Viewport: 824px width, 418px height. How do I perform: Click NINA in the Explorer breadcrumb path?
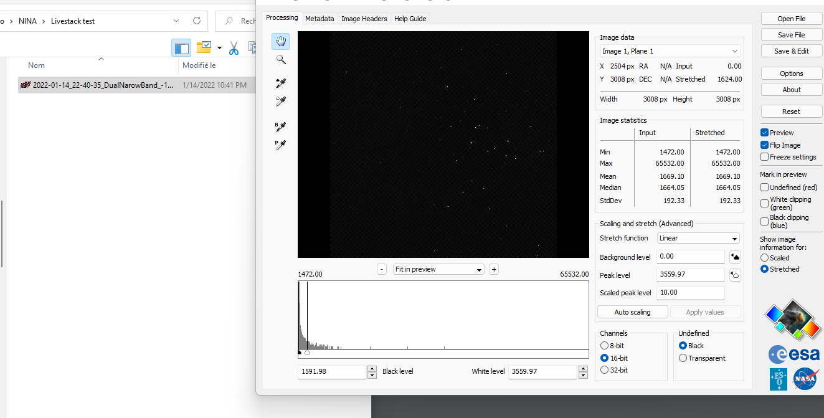point(28,21)
